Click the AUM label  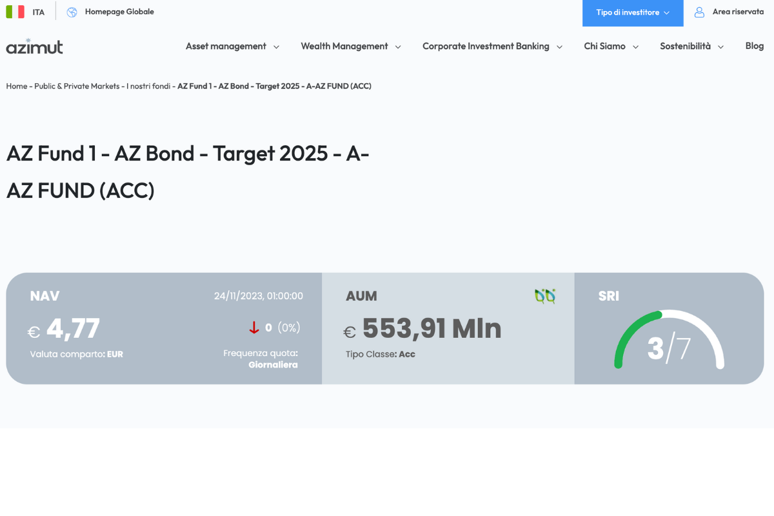pos(361,296)
